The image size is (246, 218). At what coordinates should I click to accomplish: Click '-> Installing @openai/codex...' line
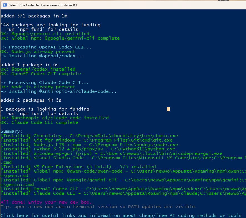tap(42, 56)
